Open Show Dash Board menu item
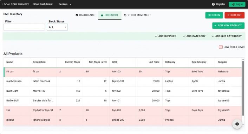 pos(43,4)
